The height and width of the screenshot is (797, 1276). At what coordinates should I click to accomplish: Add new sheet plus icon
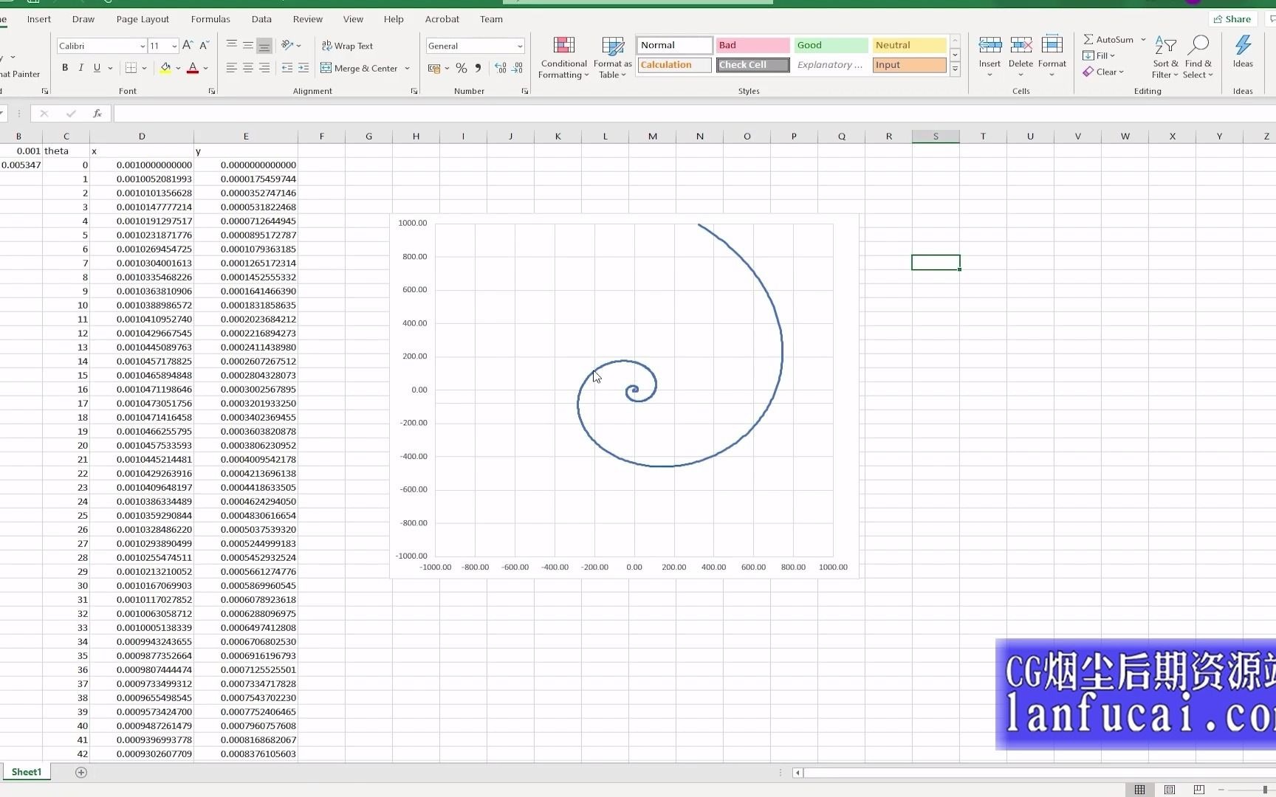pyautogui.click(x=81, y=772)
